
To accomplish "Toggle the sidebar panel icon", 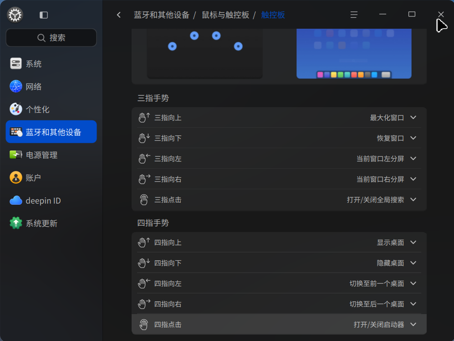I will coord(44,15).
